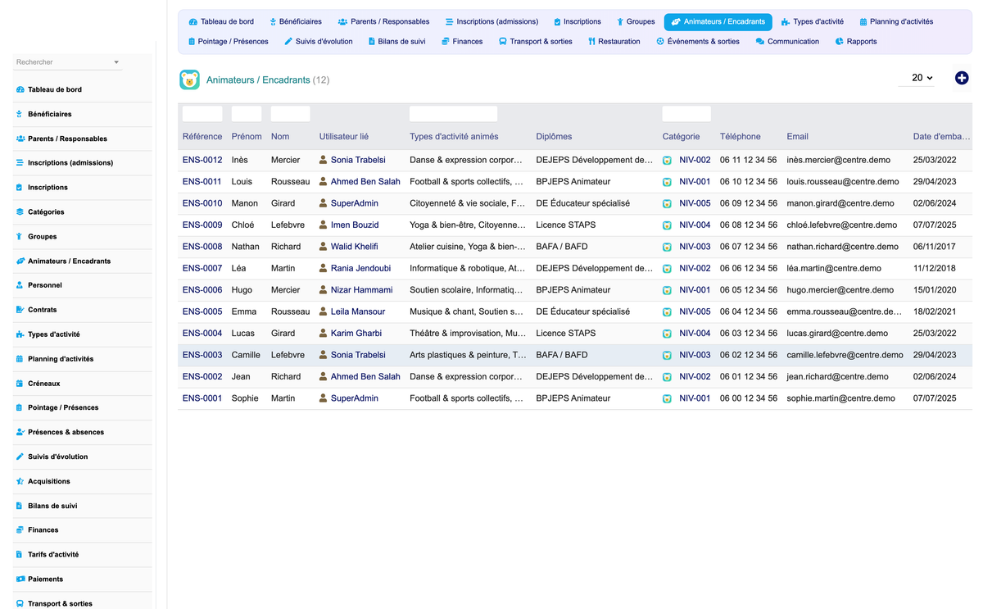Click the Personnel person icon in sidebar

[20, 285]
